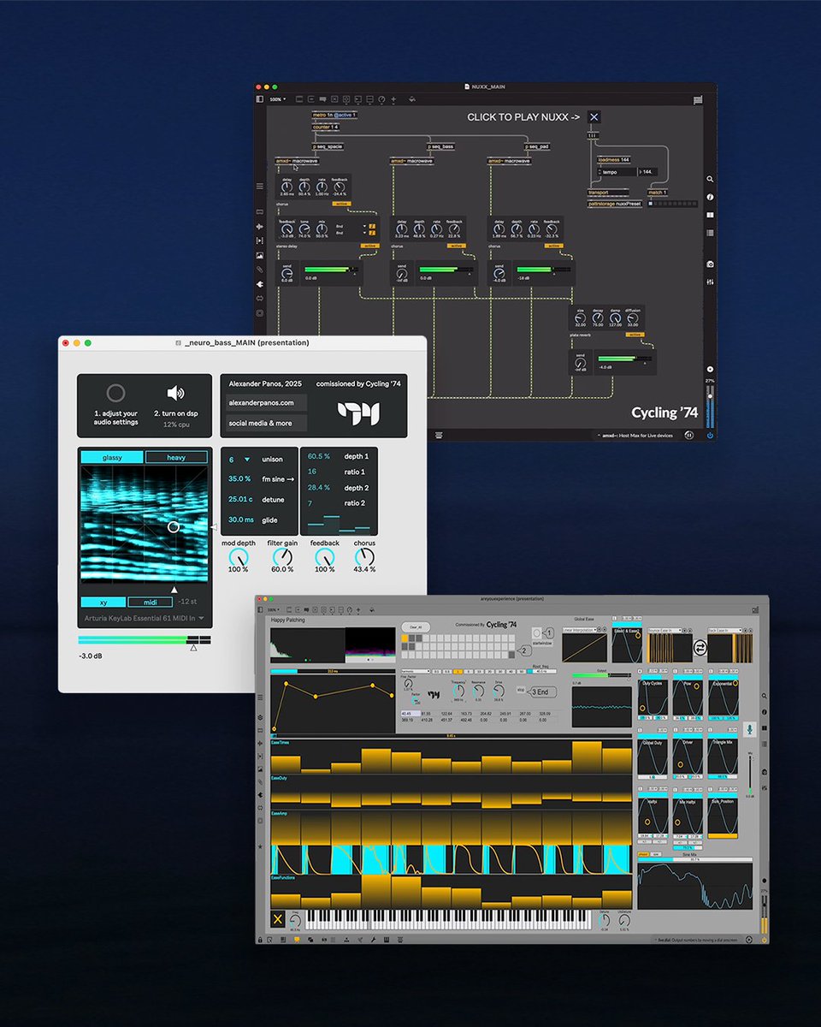Screen dimensions: 821x1027
Task: Click the Sine Mix waveform display in areyouexperience
Action: (x=695, y=886)
